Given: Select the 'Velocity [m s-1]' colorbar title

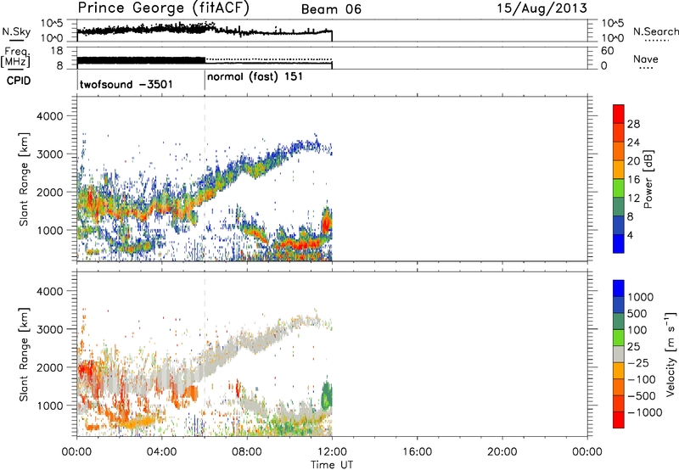Looking at the screenshot, I should [671, 354].
